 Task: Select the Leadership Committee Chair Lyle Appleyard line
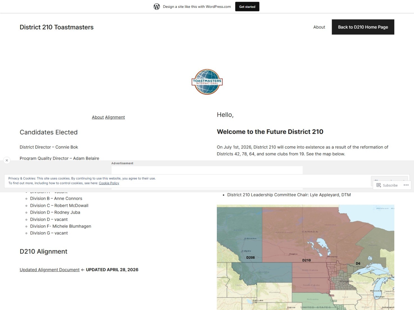tap(289, 195)
